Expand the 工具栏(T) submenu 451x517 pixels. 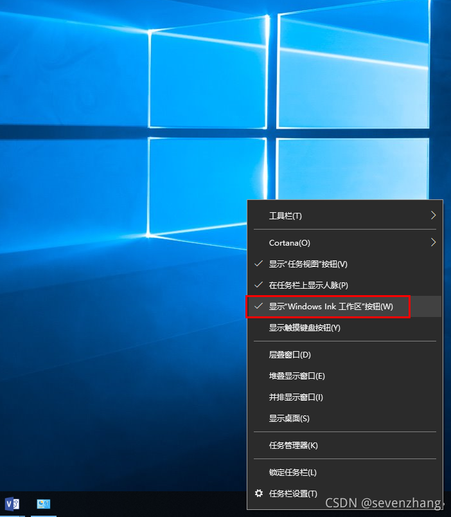pyautogui.click(x=344, y=215)
